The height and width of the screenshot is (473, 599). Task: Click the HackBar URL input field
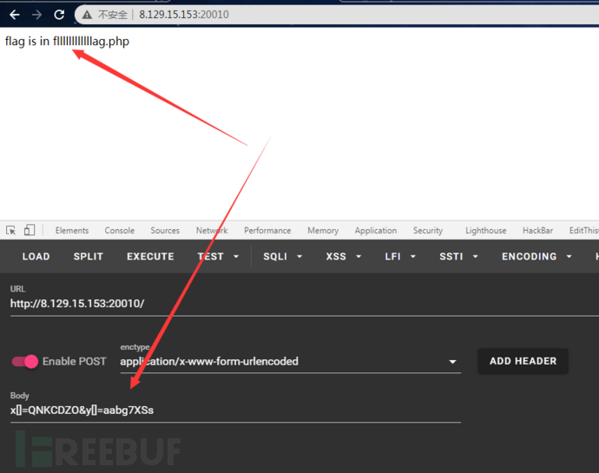click(x=305, y=304)
